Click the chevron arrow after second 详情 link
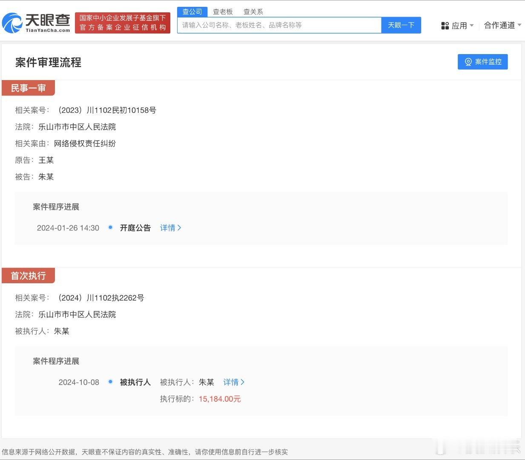Viewport: 525px width, 460px height. 244,382
